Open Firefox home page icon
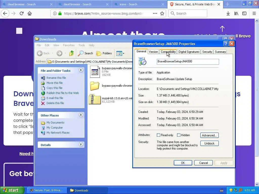259x194 pixels. [30, 13]
